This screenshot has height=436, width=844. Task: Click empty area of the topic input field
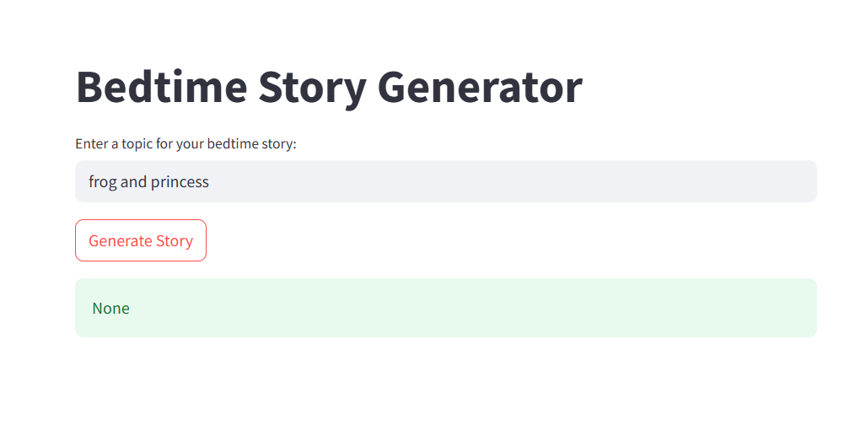[x=511, y=181]
